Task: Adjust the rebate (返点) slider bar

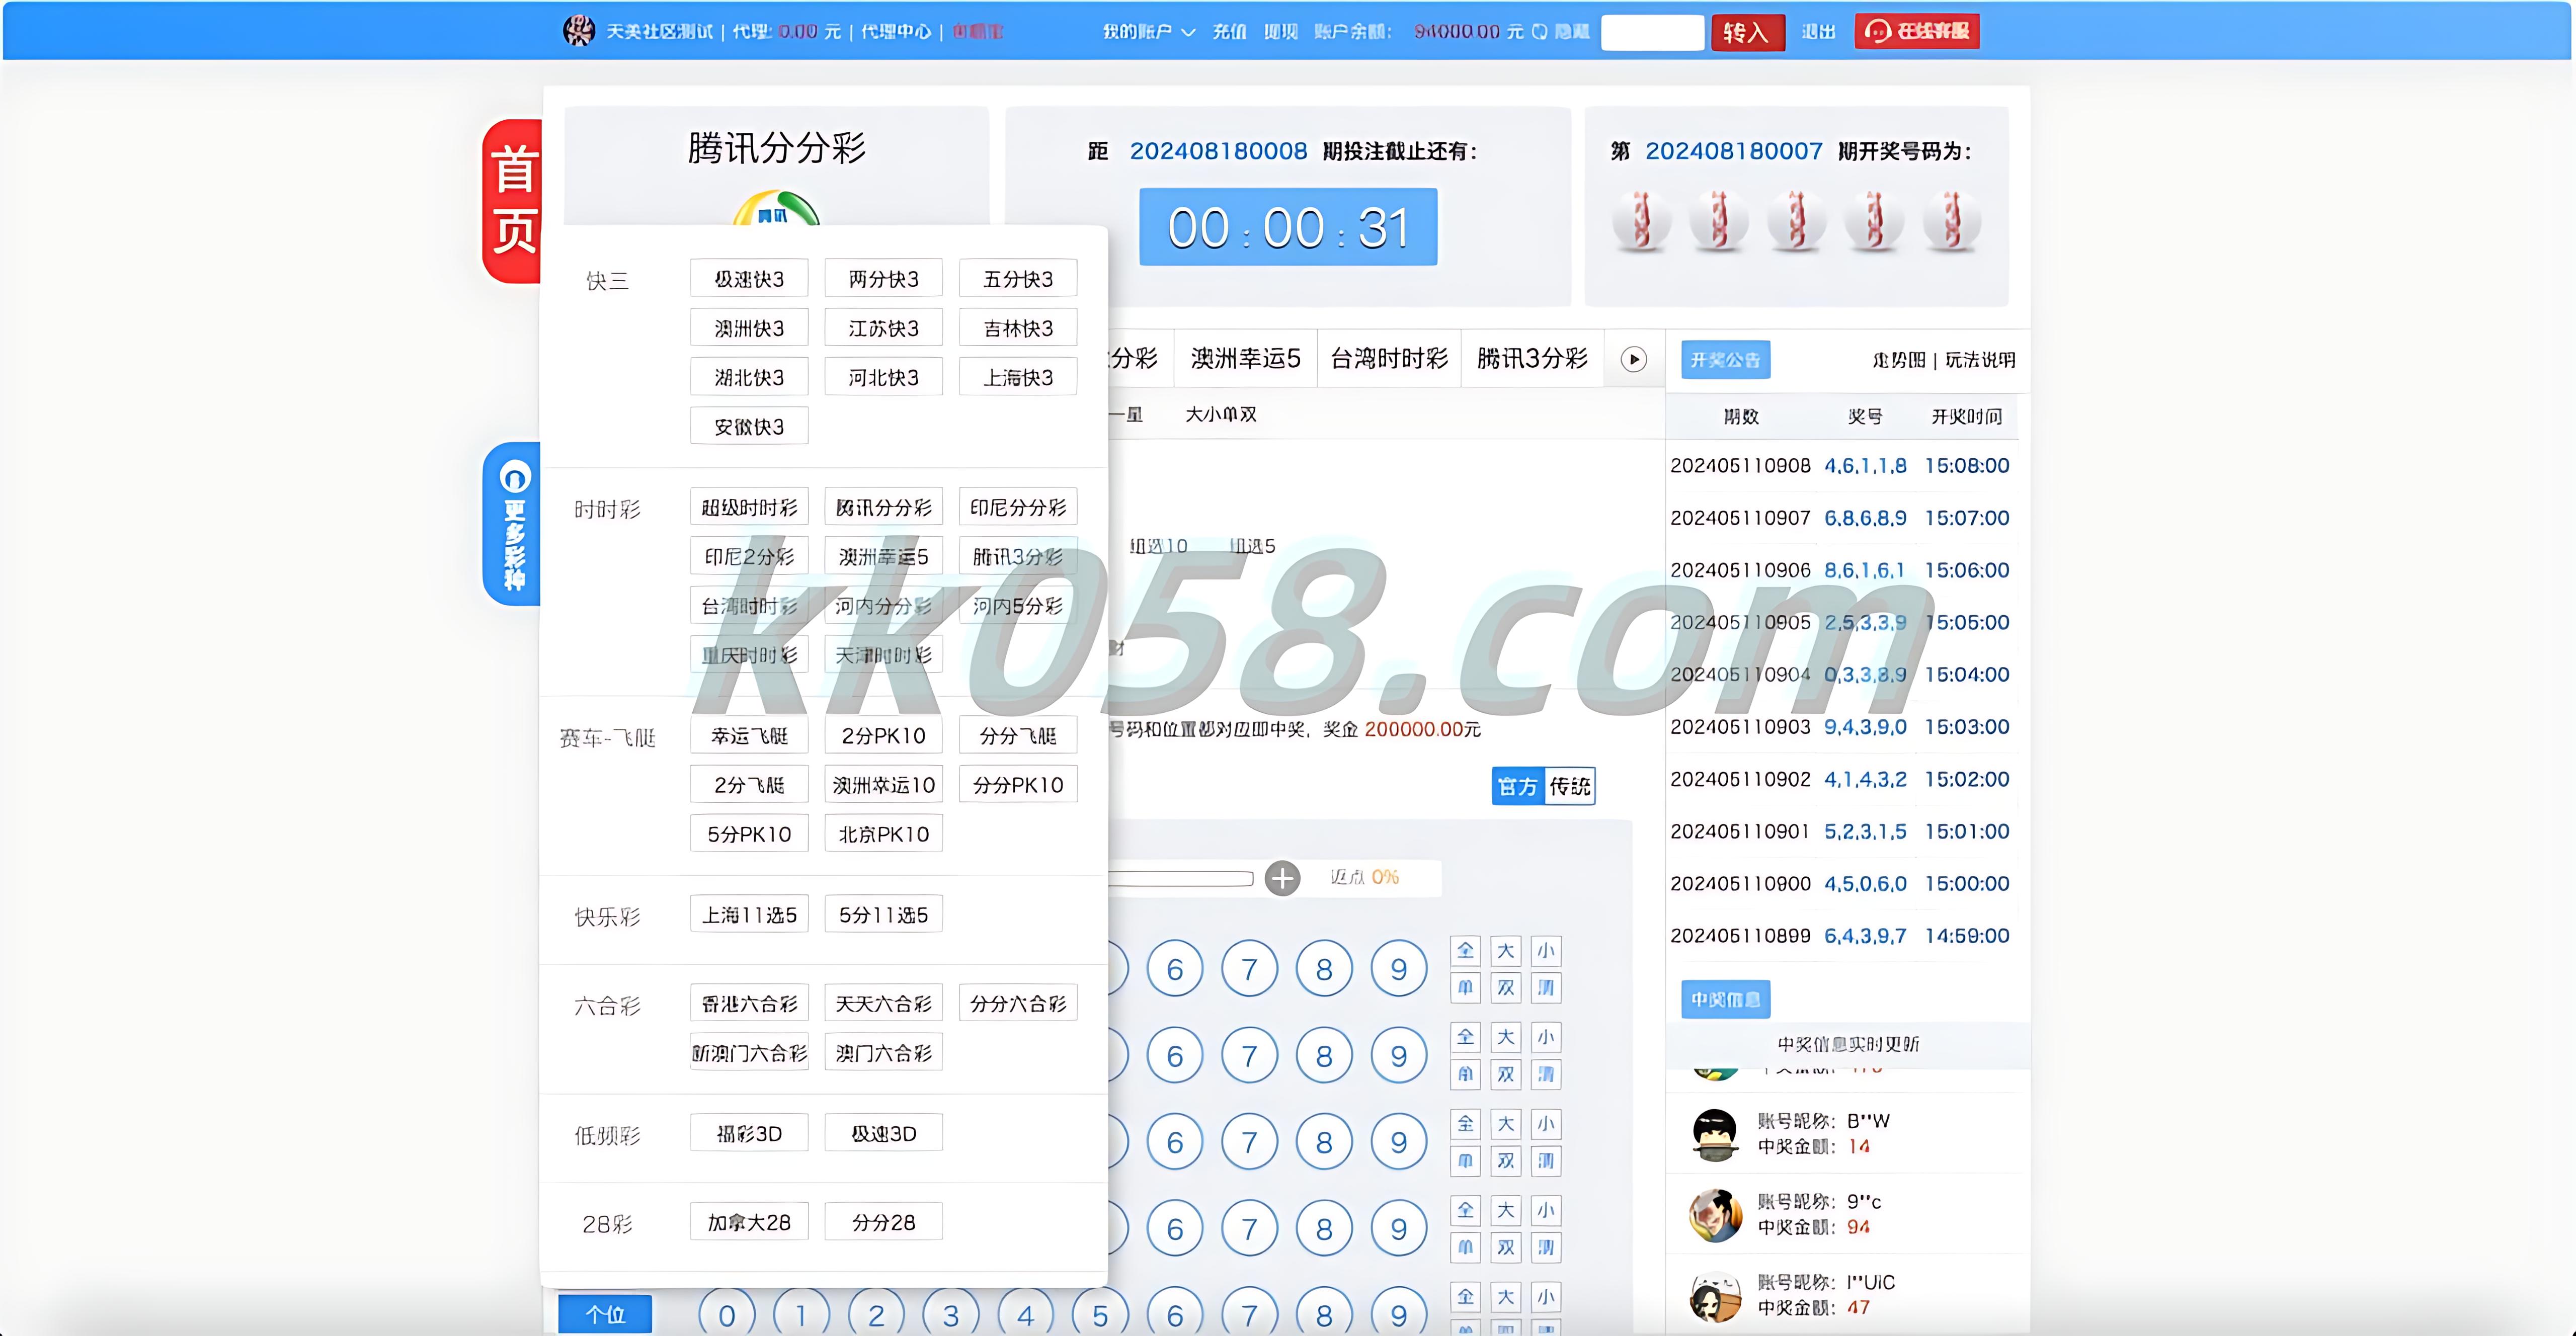Action: 1180,878
